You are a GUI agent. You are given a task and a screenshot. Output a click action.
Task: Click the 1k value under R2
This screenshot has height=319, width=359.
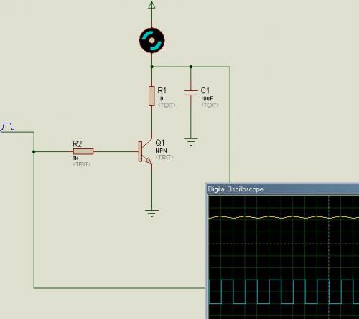(75, 158)
